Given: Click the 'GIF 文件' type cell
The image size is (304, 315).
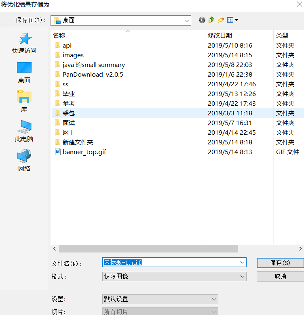Looking at the screenshot, I should [287, 152].
